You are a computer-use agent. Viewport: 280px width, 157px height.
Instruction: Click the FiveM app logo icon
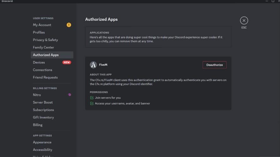click(93, 65)
